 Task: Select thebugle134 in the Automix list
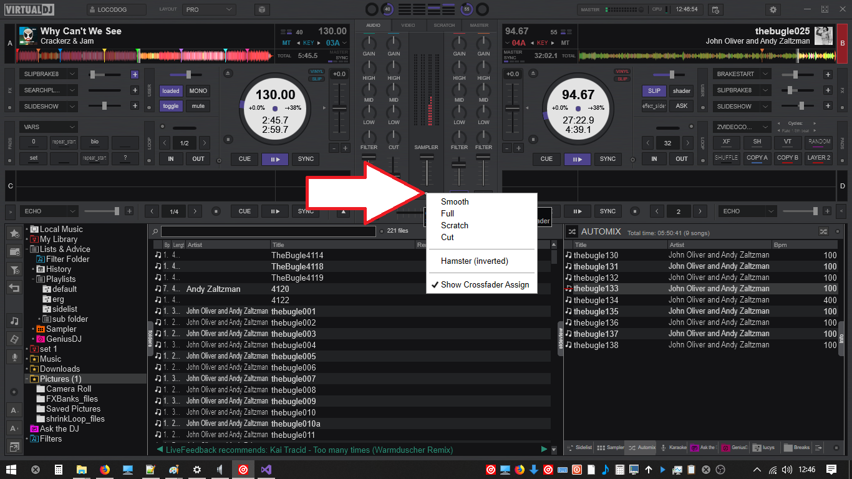[x=701, y=300]
